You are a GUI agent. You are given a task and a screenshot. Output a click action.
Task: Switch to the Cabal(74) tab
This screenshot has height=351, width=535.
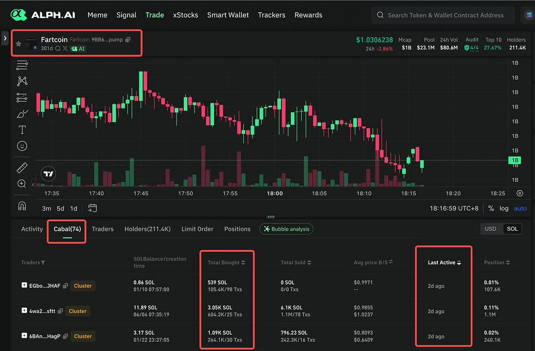[x=67, y=229]
